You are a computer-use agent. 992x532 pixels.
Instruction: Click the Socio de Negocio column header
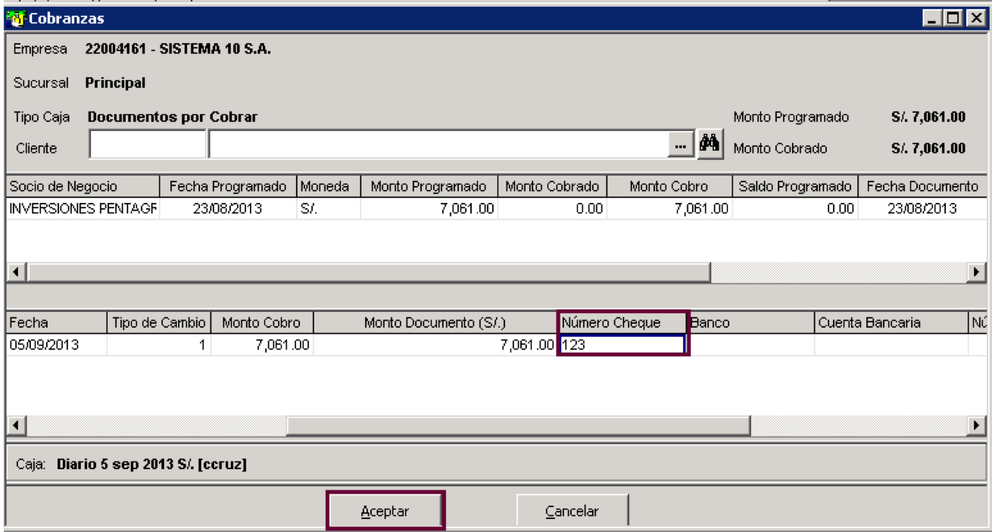point(83,186)
